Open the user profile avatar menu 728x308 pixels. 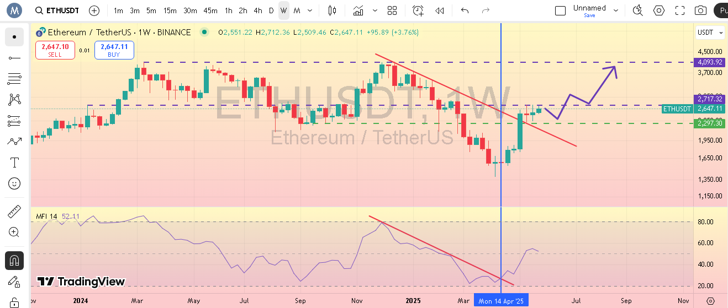coord(14,10)
